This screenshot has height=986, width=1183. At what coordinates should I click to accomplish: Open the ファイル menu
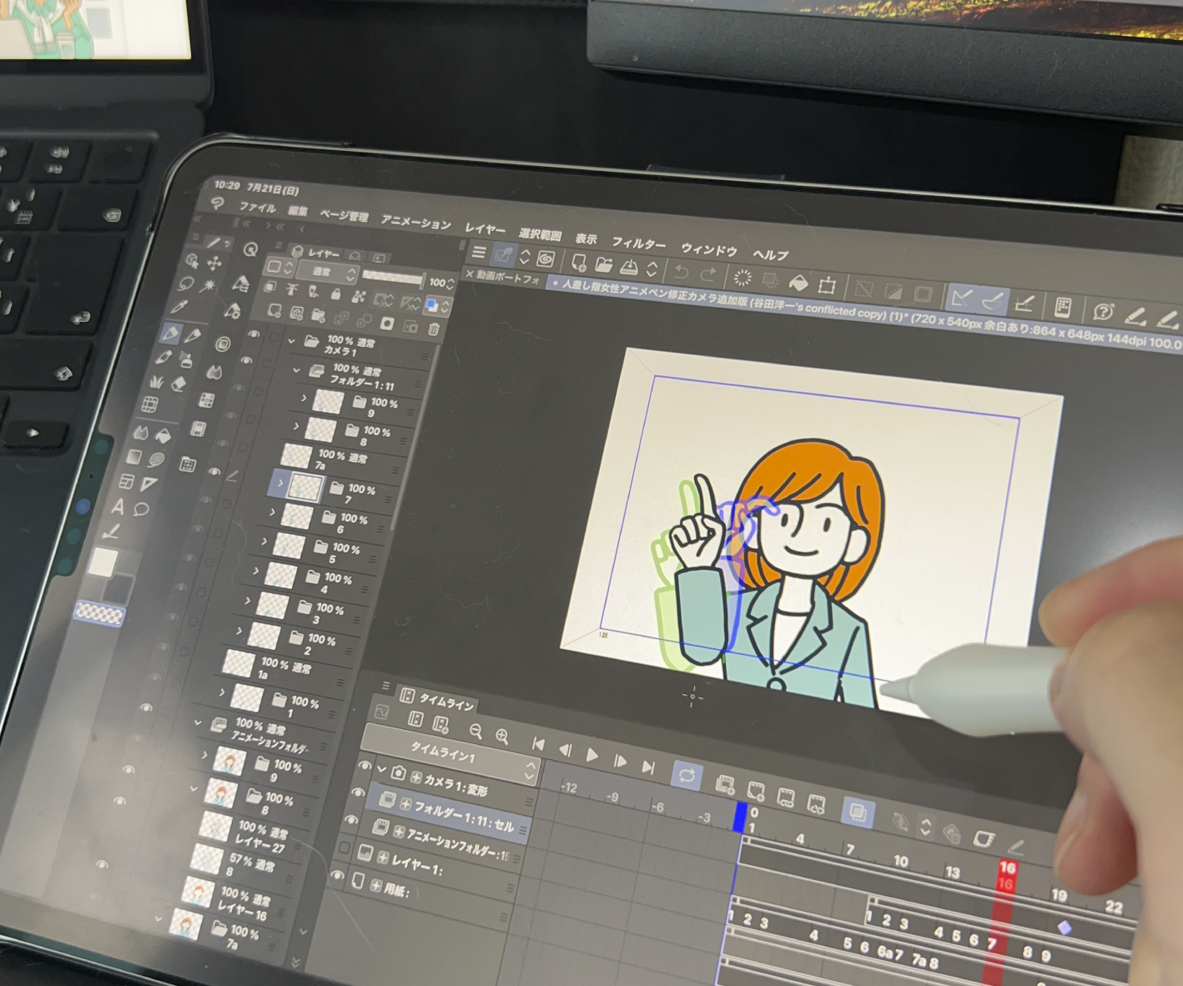(x=258, y=208)
